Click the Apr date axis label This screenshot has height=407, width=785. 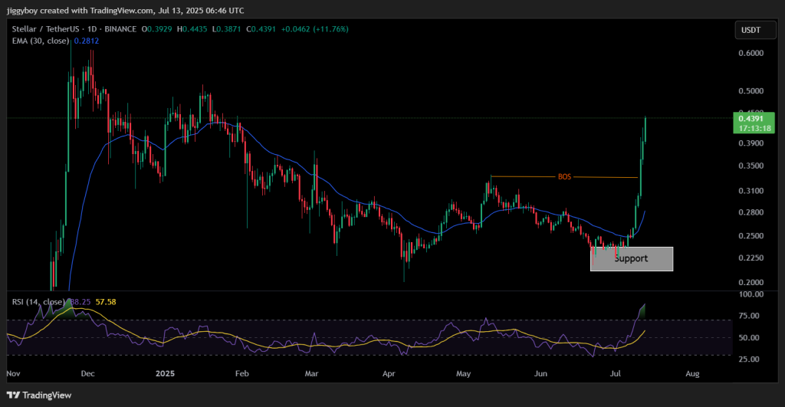coord(389,373)
